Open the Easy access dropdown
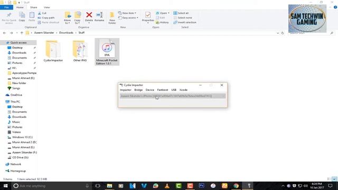 pos(128,17)
